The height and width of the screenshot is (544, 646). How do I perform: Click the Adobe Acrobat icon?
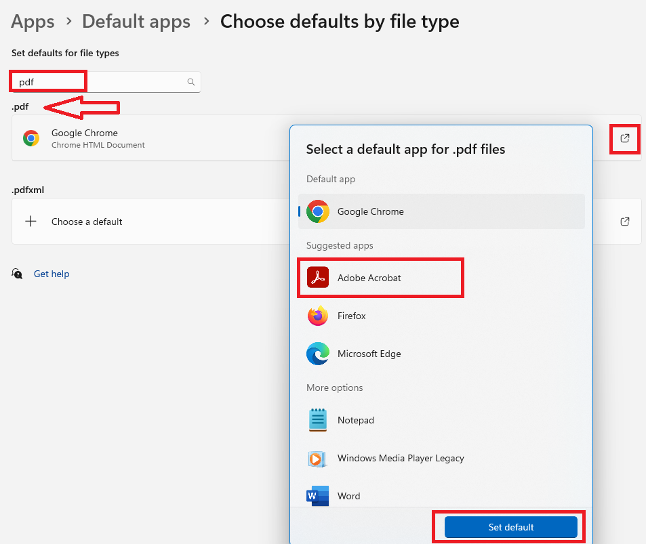click(318, 277)
